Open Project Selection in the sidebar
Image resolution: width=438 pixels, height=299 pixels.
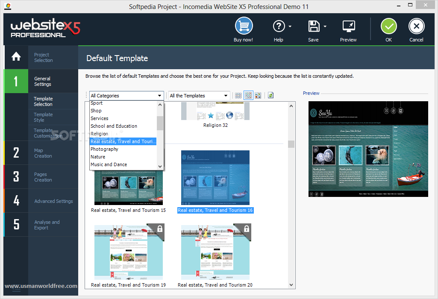click(x=43, y=58)
